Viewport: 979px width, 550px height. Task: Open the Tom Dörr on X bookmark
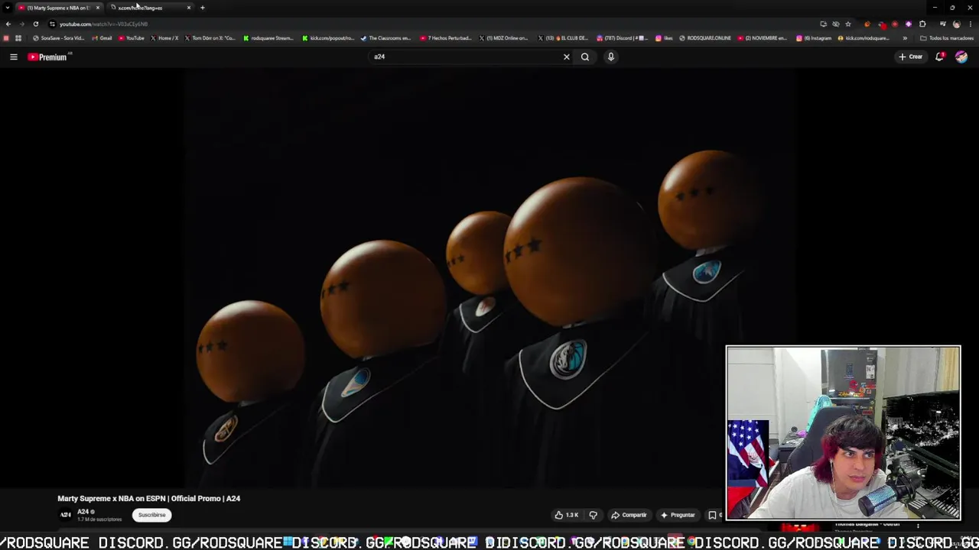point(210,38)
